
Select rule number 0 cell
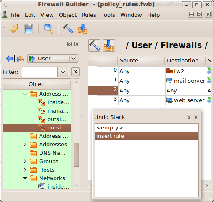point(108,71)
